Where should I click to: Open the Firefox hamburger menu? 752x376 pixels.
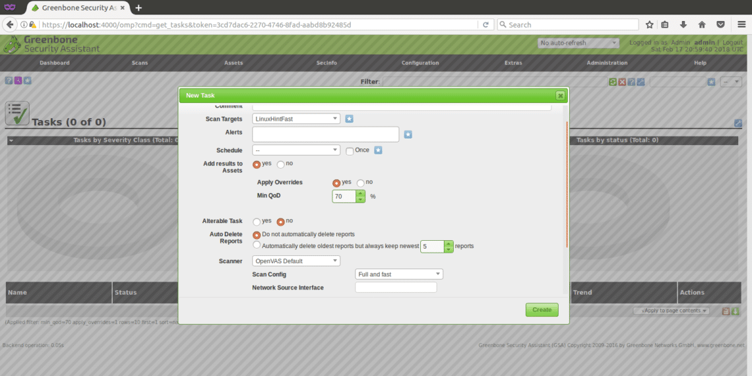(741, 24)
